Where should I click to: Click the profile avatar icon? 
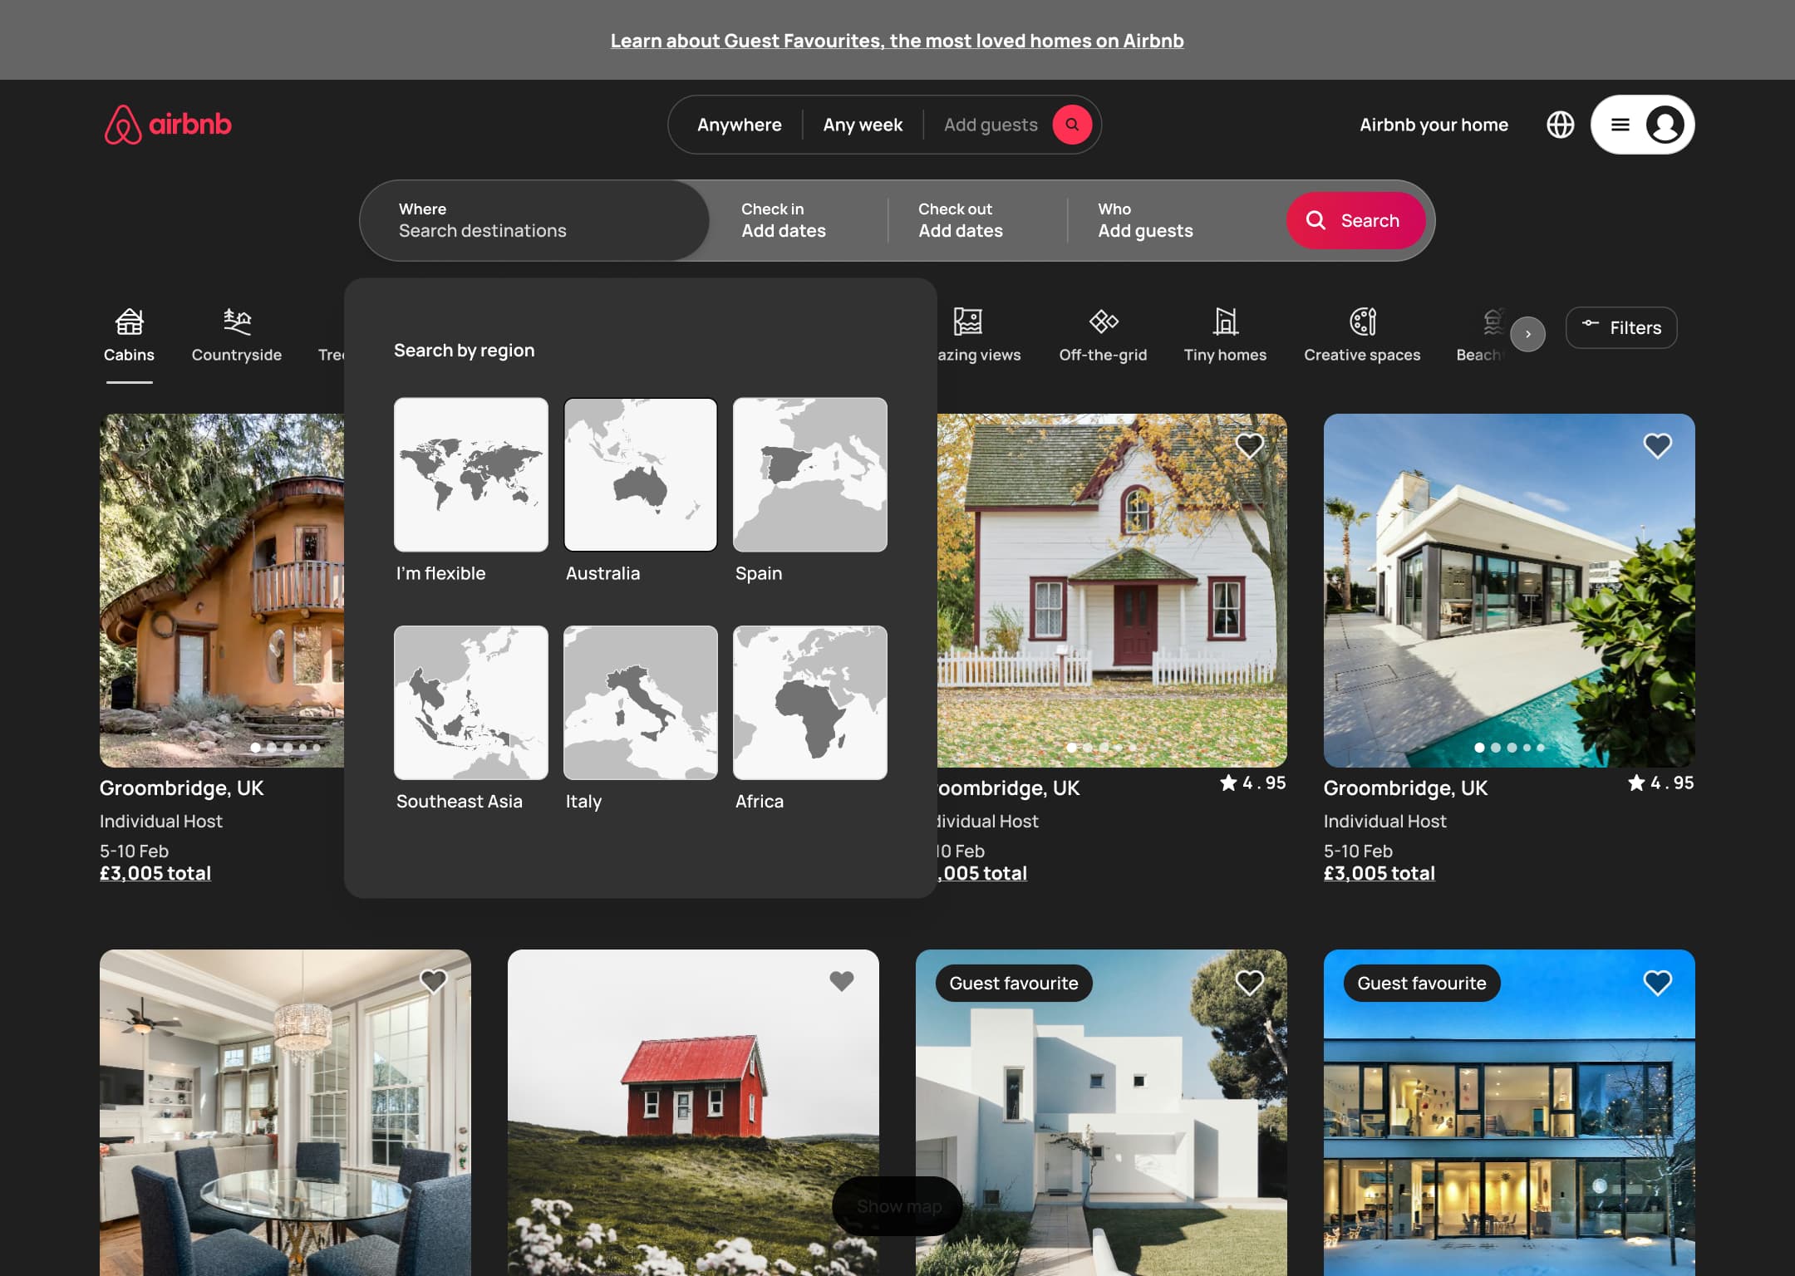pos(1665,125)
